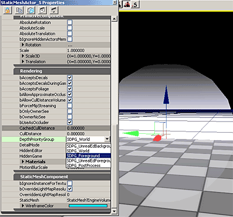Expand the Translation property

[23, 62]
